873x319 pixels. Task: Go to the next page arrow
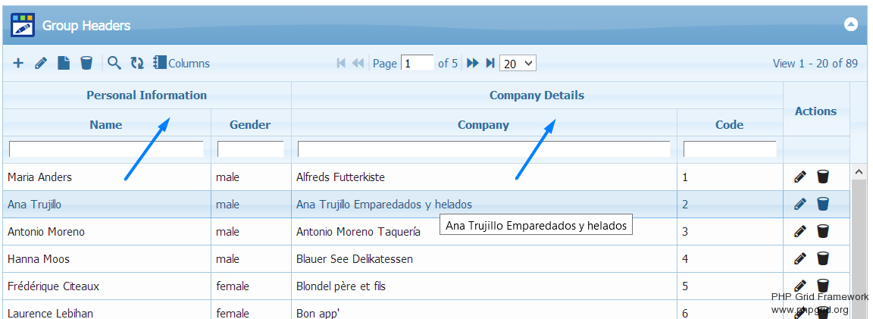click(x=472, y=64)
